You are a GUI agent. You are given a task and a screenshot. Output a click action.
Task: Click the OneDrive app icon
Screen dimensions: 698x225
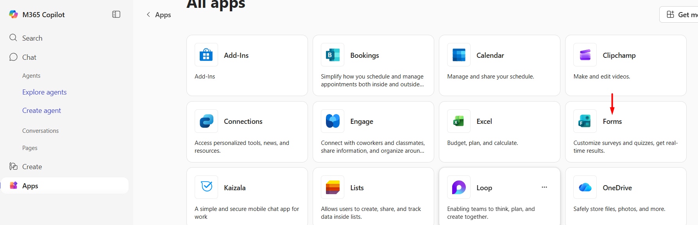click(x=585, y=187)
